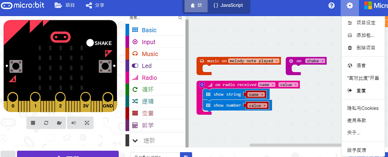
Task: Click the search magnifier icon
Action: click(x=180, y=18)
